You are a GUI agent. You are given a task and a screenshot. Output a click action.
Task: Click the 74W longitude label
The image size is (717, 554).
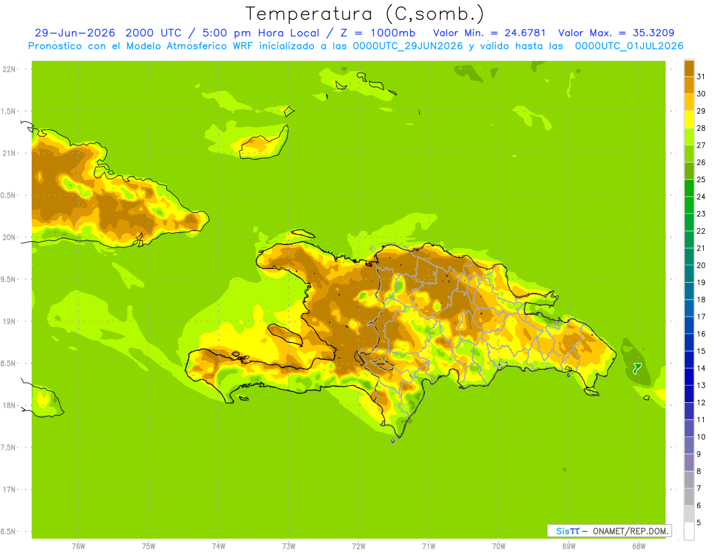[219, 546]
